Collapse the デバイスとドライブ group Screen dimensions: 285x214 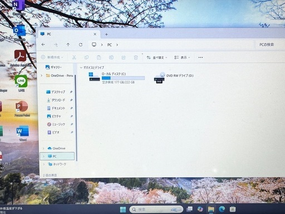click(x=81, y=67)
